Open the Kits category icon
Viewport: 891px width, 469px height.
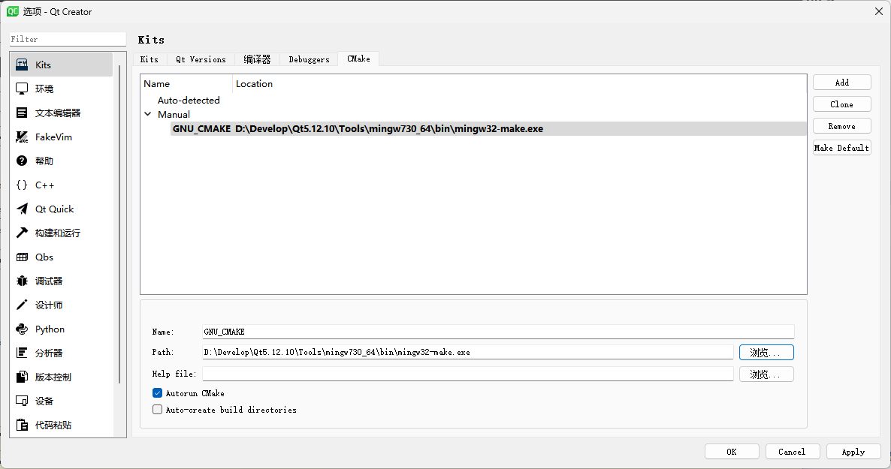click(x=22, y=65)
